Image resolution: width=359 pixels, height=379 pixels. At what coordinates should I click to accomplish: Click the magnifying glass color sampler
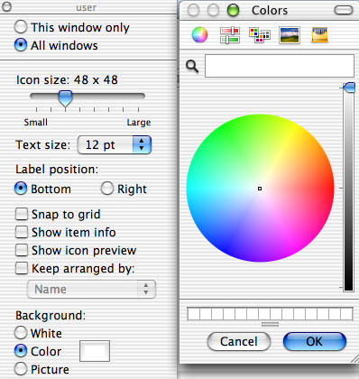[192, 66]
